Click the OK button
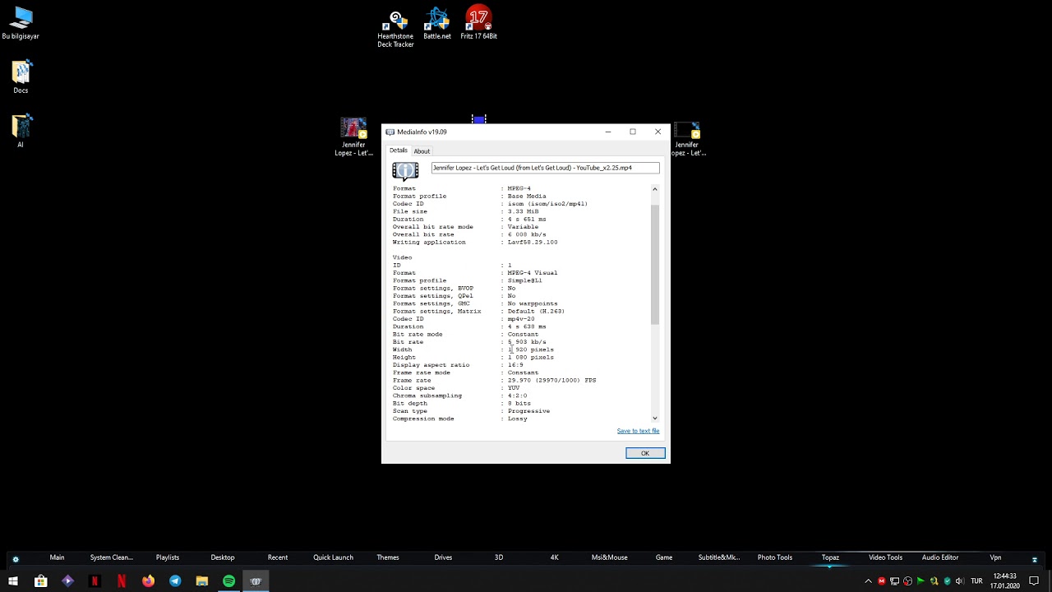Viewport: 1052px width, 592px height. [x=645, y=453]
